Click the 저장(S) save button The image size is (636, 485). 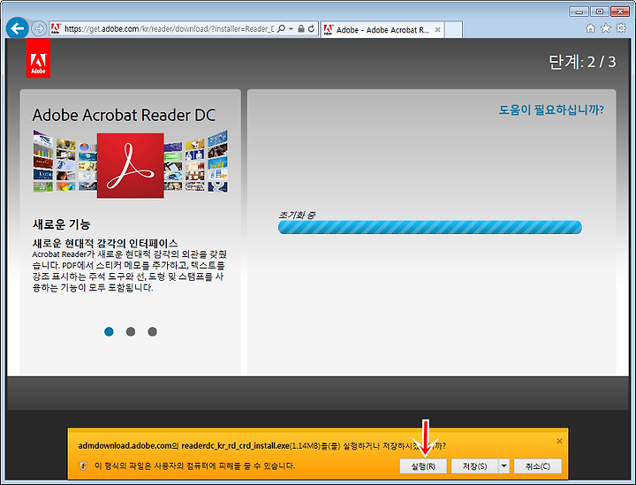coord(474,466)
